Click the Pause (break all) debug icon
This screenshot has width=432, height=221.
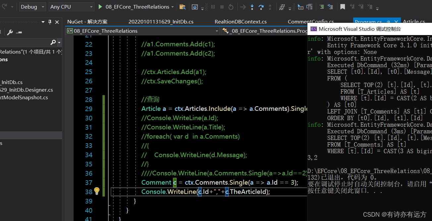click(x=213, y=7)
